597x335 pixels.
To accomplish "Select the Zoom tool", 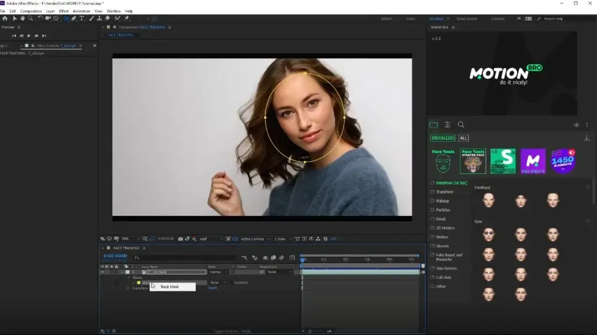I will [x=30, y=18].
